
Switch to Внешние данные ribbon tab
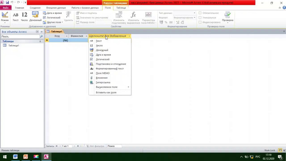(56, 8)
